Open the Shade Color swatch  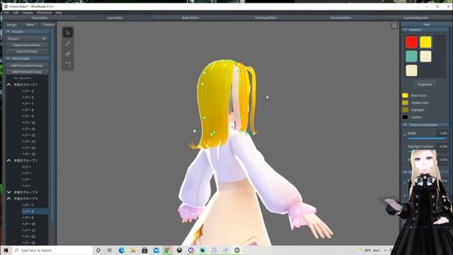(x=405, y=103)
